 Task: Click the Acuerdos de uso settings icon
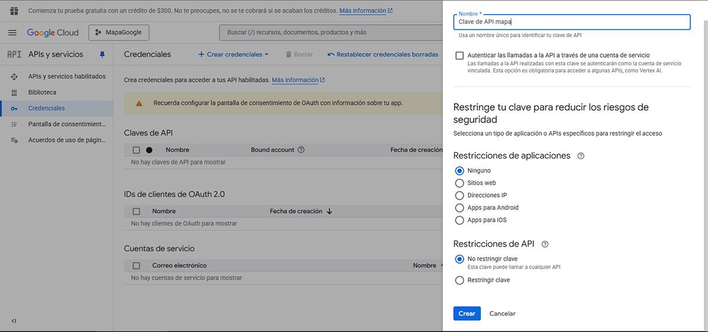pyautogui.click(x=14, y=140)
